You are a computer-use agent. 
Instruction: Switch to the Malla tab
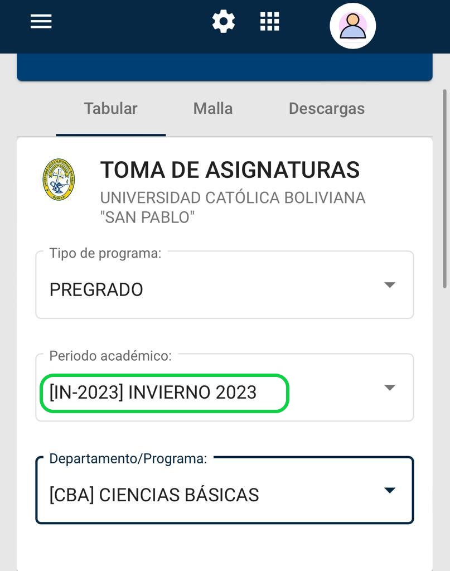213,108
